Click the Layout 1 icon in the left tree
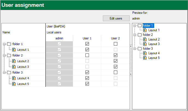 click(x=14, y=50)
